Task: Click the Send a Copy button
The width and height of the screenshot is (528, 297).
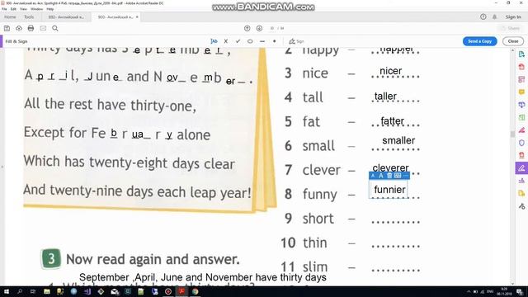Action: click(x=479, y=41)
